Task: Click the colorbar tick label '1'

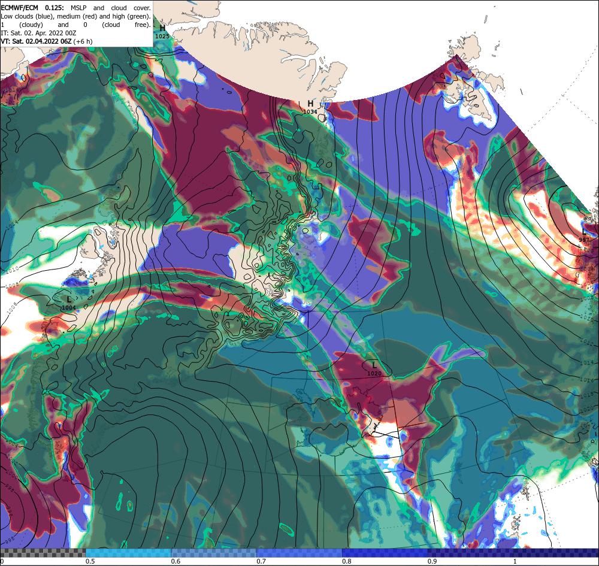Action: pyautogui.click(x=515, y=561)
